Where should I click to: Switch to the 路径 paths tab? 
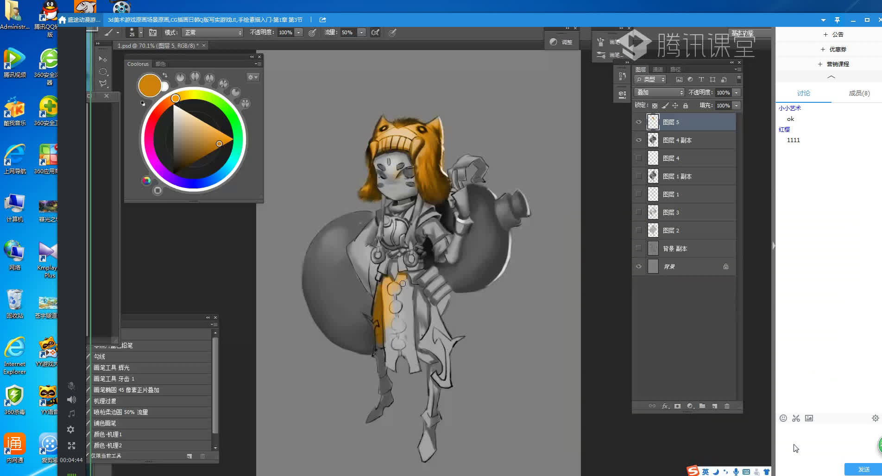point(675,69)
